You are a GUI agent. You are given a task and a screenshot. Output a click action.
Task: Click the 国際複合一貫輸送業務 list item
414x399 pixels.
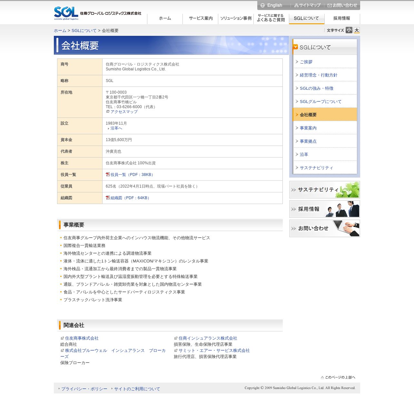[84, 245]
